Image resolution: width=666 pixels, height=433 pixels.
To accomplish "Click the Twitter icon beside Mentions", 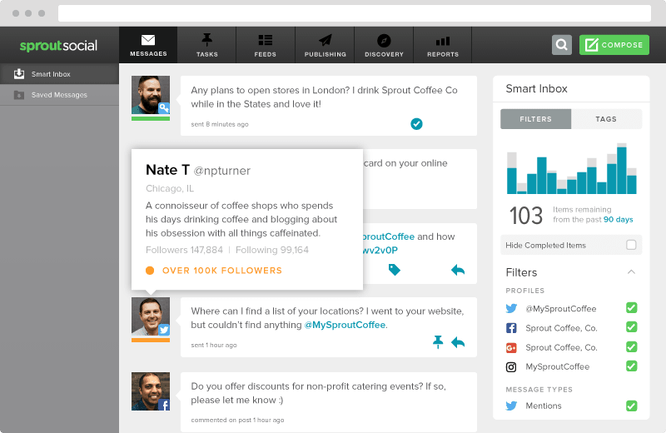I will click(511, 406).
